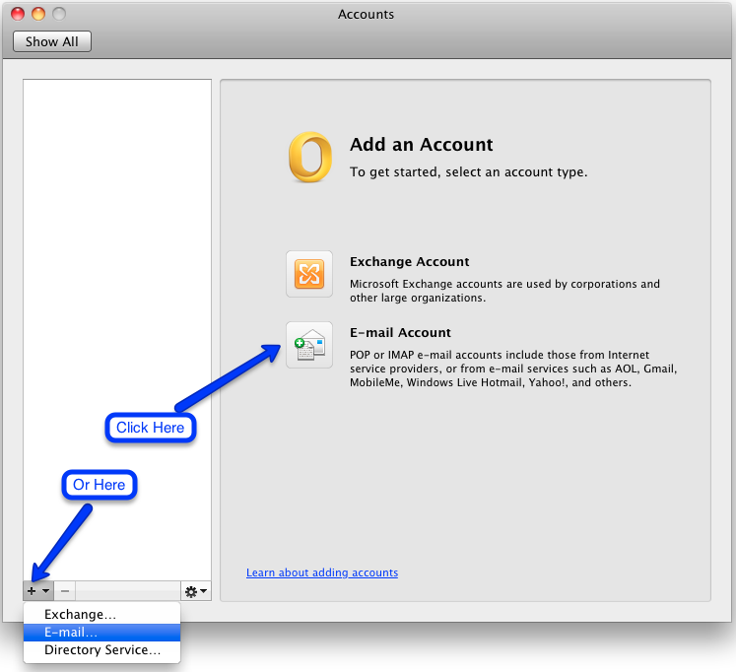
Task: Choose Exchange... from the popup menu
Action: [81, 614]
